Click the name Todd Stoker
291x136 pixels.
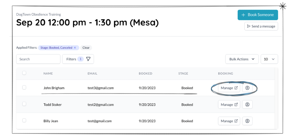tap(53, 105)
